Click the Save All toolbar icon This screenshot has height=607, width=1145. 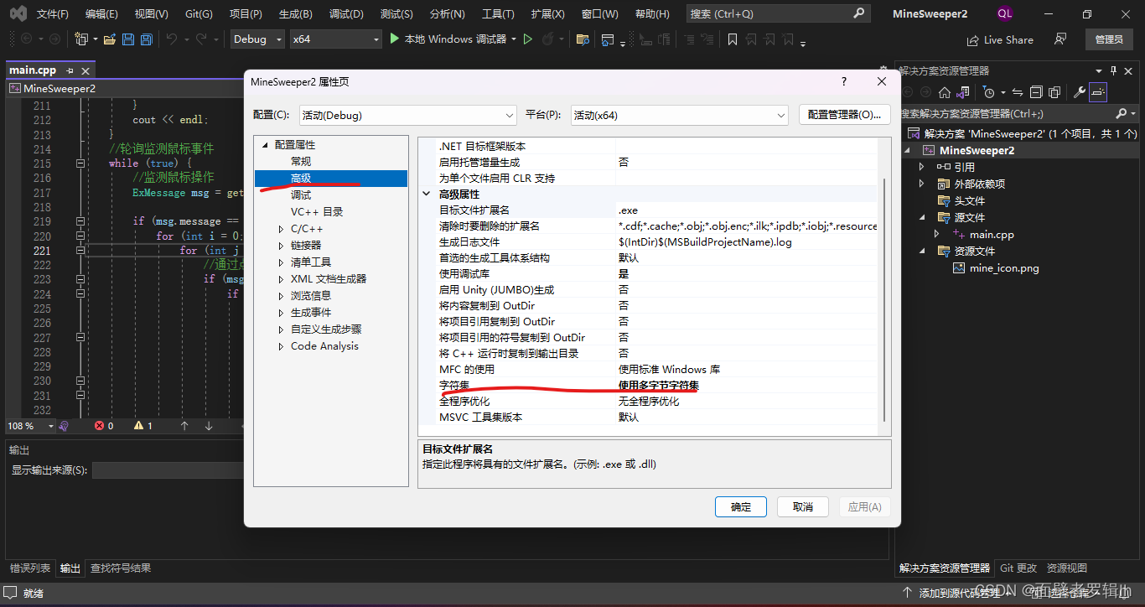146,39
